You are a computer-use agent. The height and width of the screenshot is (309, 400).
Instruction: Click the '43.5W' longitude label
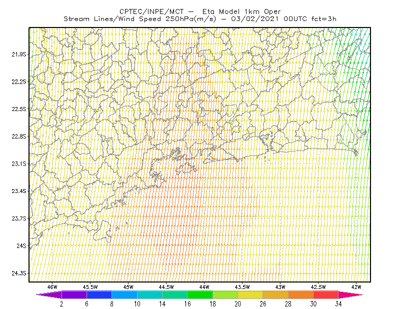point(242,287)
